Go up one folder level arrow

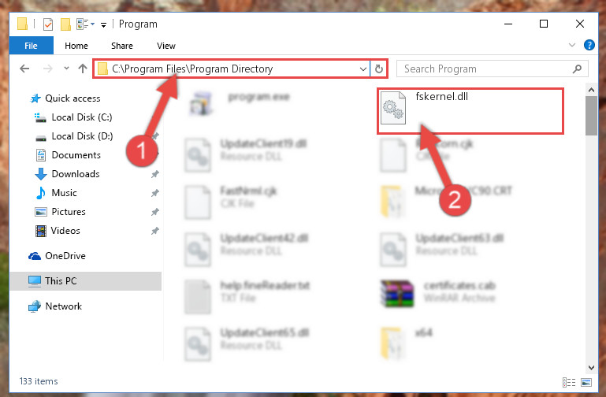coord(82,69)
